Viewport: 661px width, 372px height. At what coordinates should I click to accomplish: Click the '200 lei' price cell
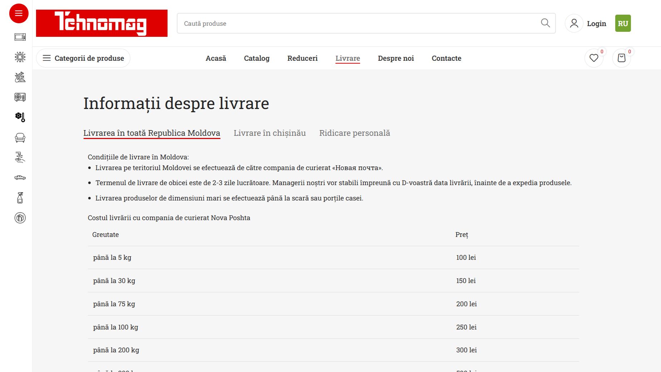coord(466,304)
